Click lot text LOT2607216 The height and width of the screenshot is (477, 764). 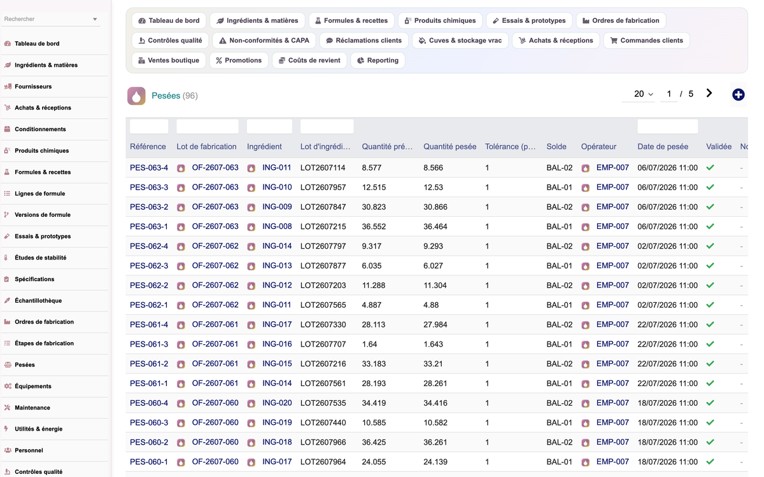(x=323, y=364)
